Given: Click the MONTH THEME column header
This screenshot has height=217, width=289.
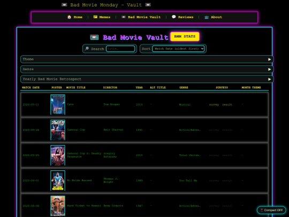Looking at the screenshot, I should [x=251, y=87].
